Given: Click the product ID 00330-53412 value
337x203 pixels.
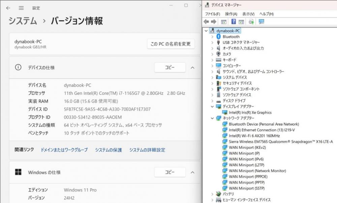Looking at the screenshot, I should click(x=93, y=117).
